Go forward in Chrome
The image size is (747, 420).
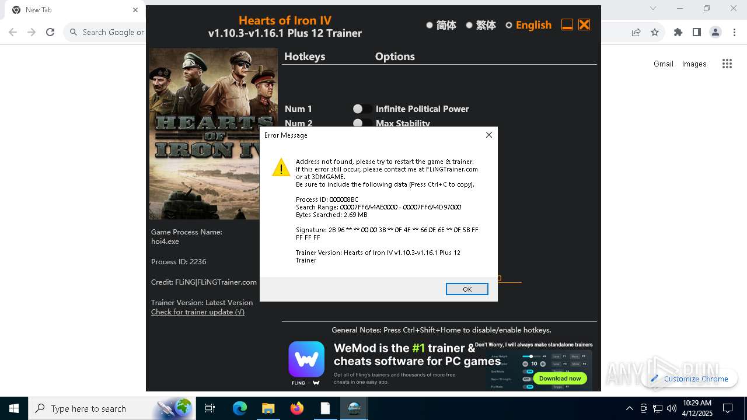tap(32, 33)
